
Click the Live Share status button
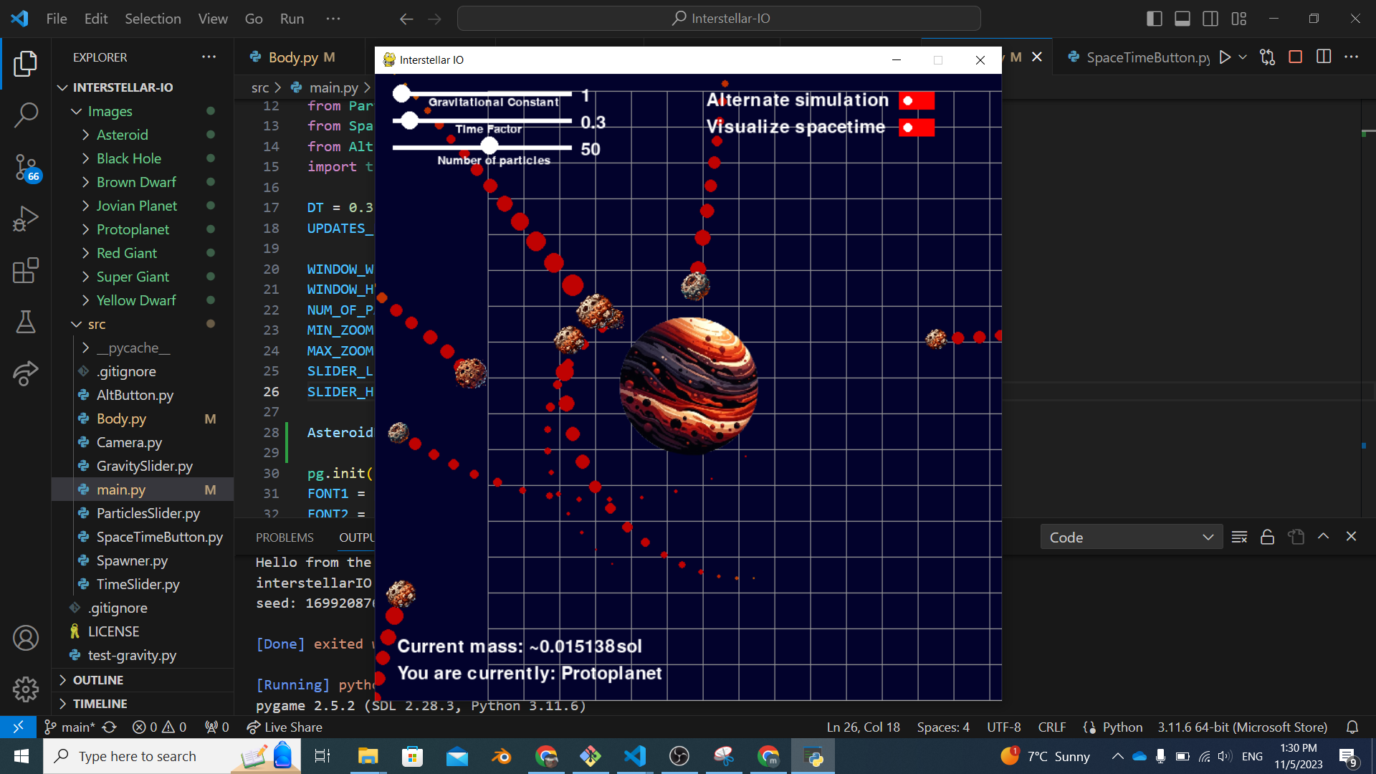pyautogui.click(x=285, y=727)
